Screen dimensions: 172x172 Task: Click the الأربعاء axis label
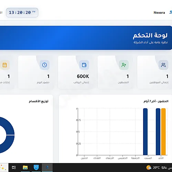[x=110, y=158]
